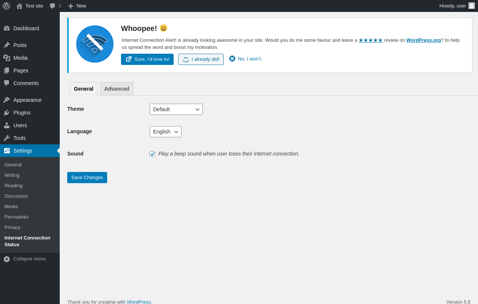Click the Dashboard gauge icon

(7, 28)
